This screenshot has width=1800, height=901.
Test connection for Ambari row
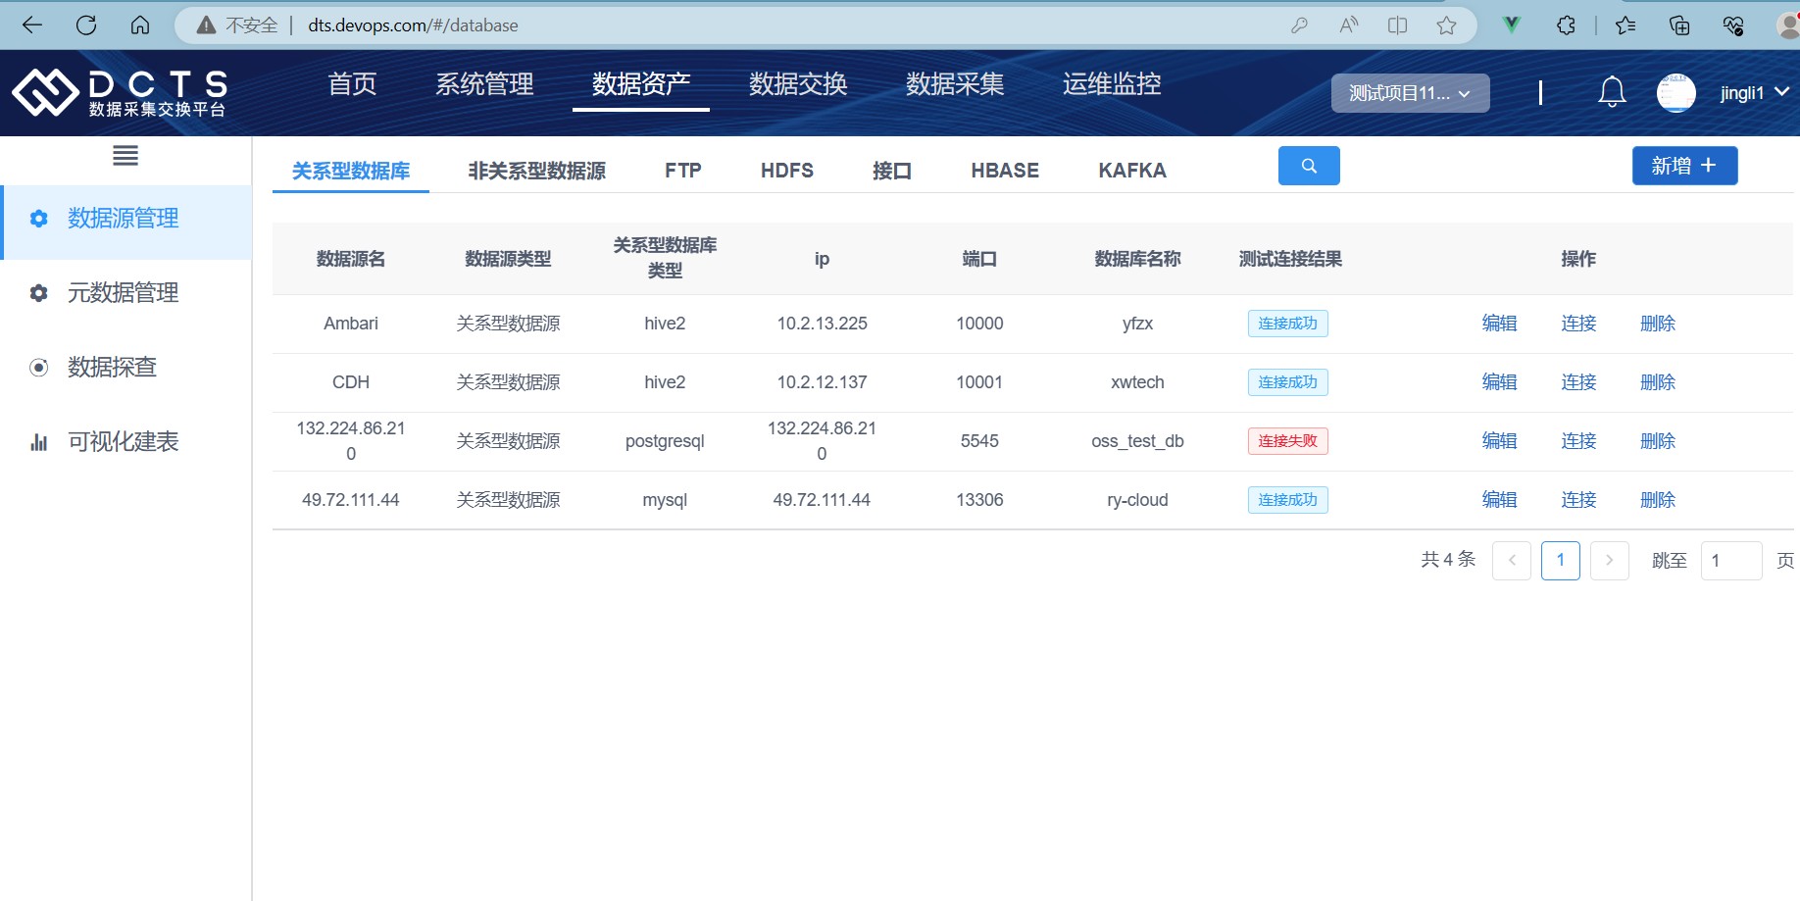1578,324
